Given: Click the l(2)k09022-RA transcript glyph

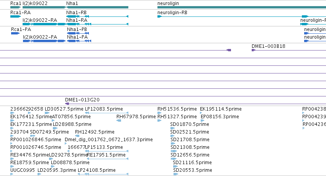Looking at the screenshot, I should (x=44, y=24).
